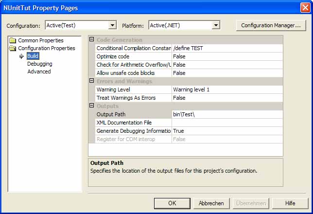Select the Conditional Compilation Constants property
This screenshot has width=313, height=214.
[133, 48]
